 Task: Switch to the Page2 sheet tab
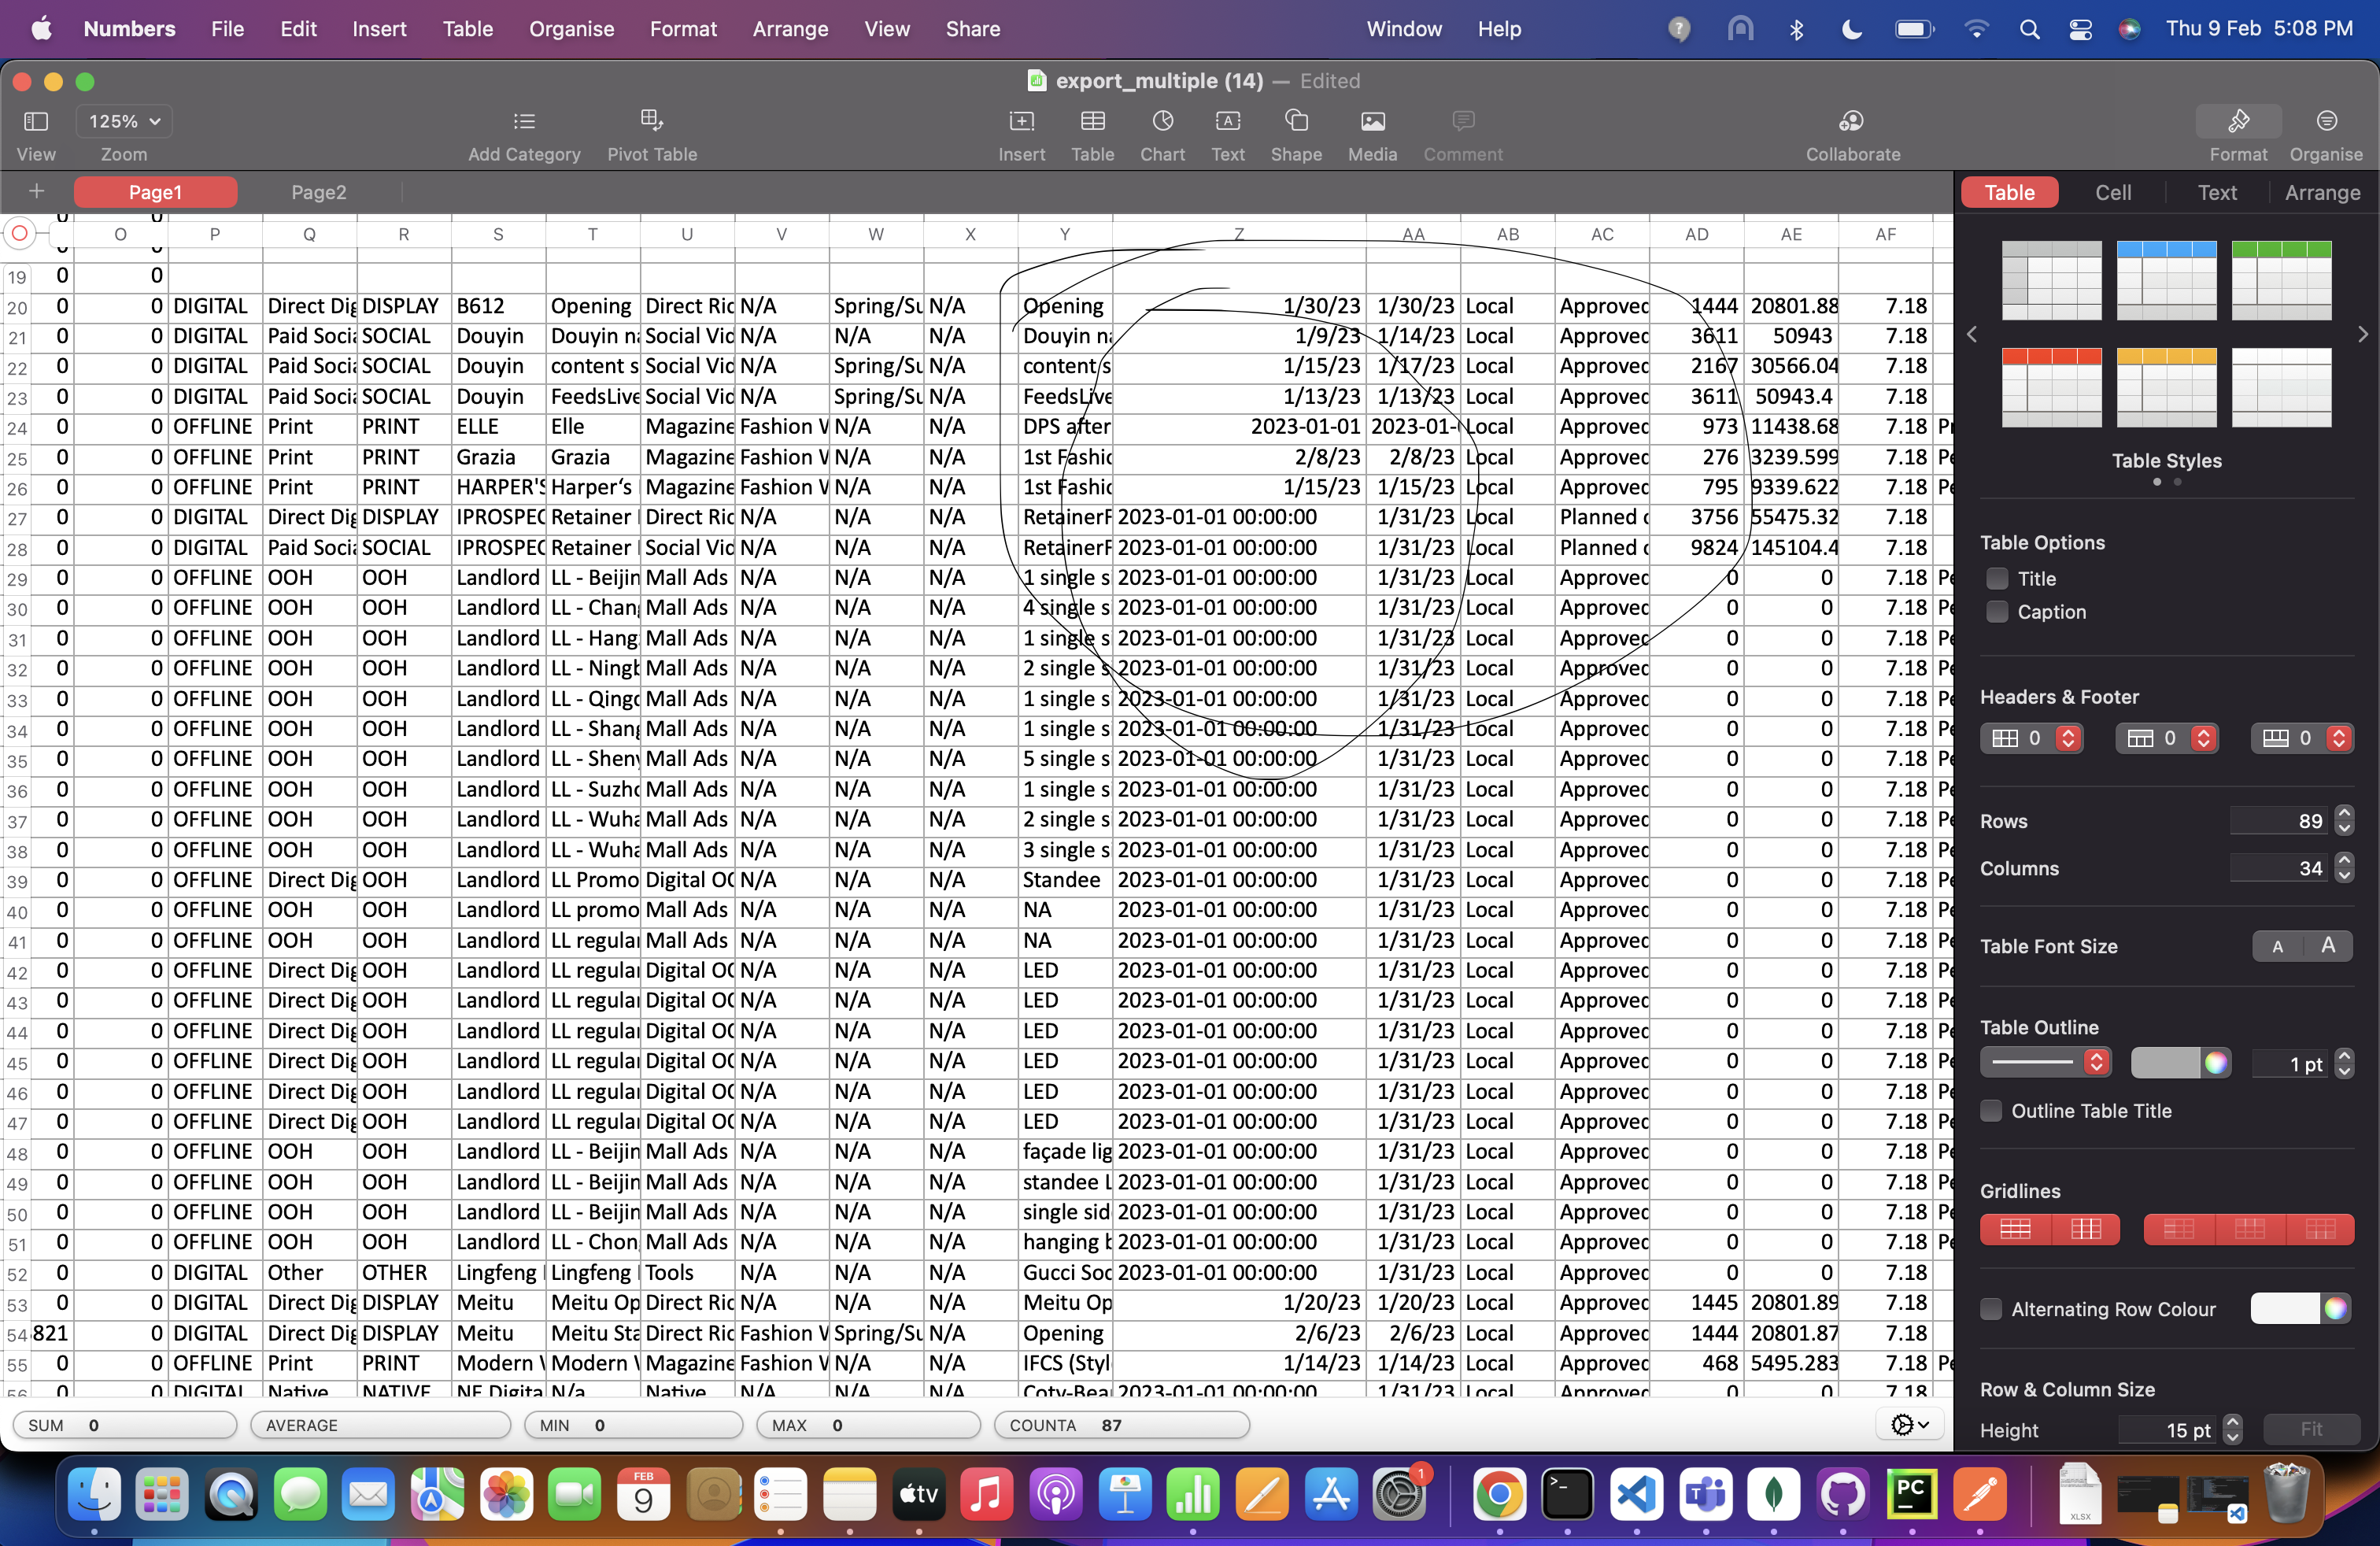pyautogui.click(x=318, y=192)
